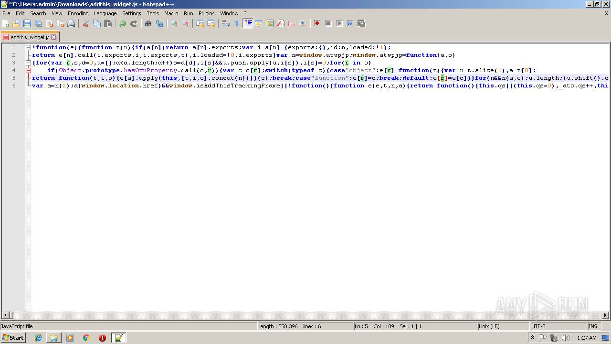Toggle Synchronize Vertical Scrolling
This screenshot has height=344, width=611.
pos(200,23)
